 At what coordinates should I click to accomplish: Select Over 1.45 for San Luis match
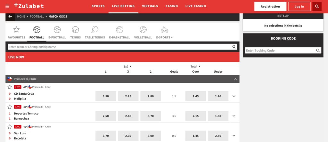(196, 136)
